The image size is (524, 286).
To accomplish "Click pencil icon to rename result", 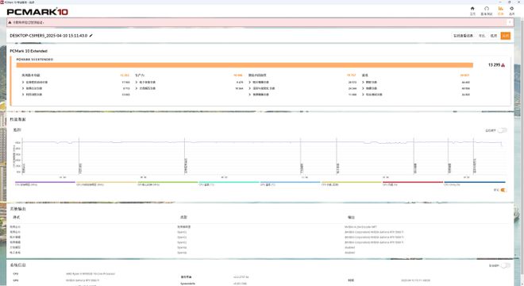I will (x=91, y=36).
